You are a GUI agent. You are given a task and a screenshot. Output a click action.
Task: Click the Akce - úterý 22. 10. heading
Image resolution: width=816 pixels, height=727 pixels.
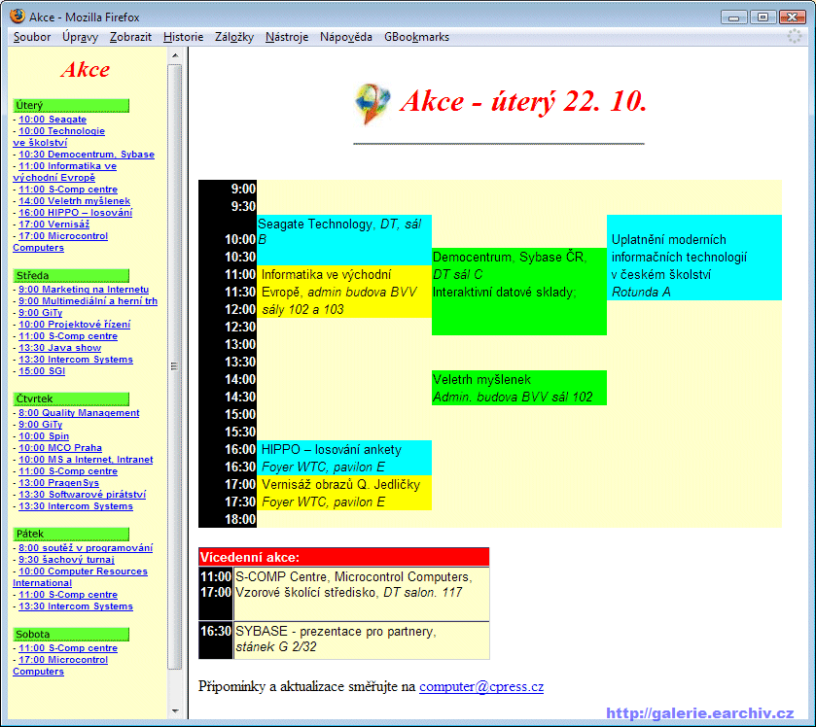point(523,101)
